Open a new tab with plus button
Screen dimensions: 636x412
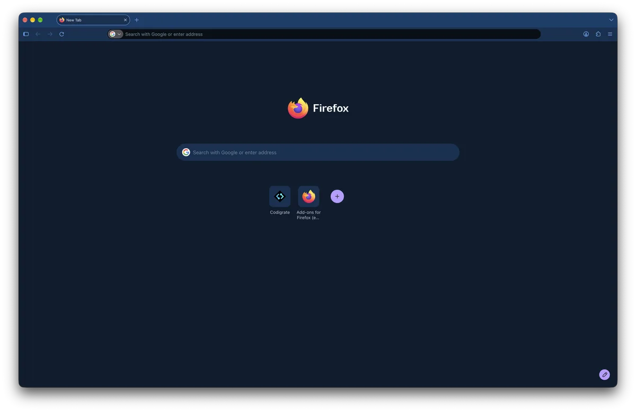pos(137,20)
